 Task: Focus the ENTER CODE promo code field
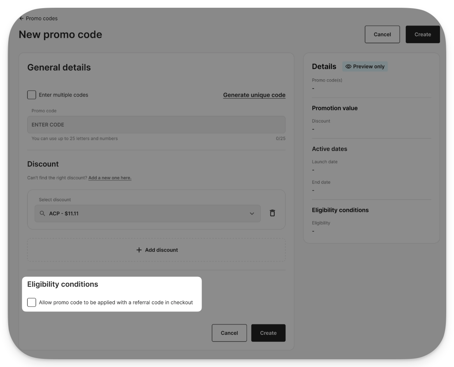pyautogui.click(x=156, y=125)
